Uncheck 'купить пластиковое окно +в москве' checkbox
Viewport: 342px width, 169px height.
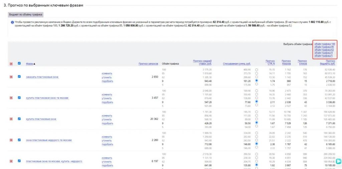point(19,98)
